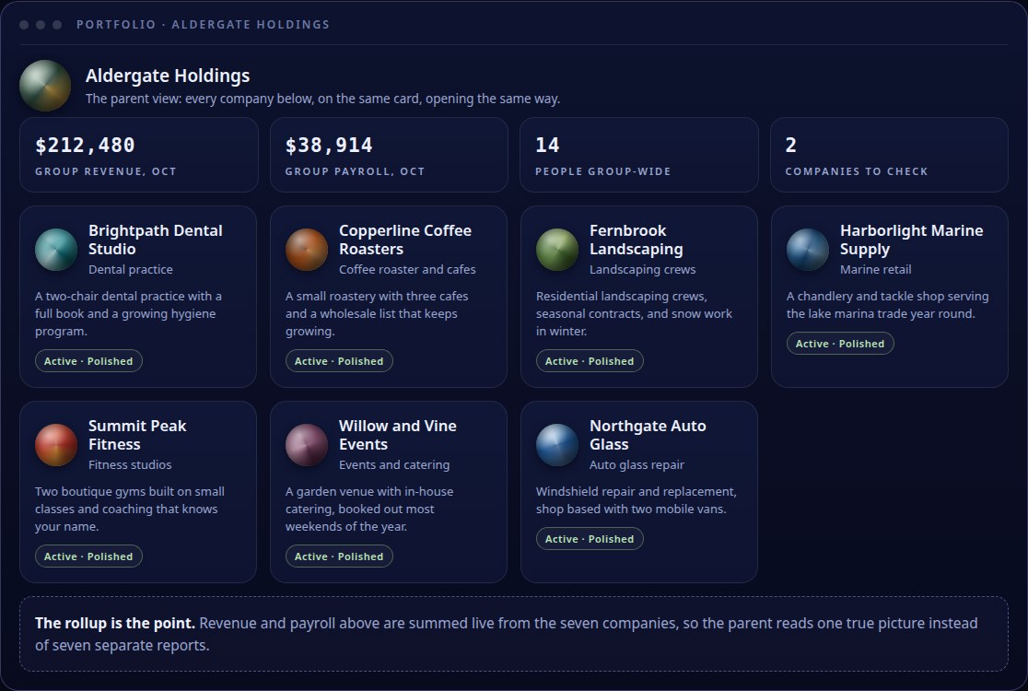
Task: Open the Northgate Auto Glass blue orb
Action: (557, 445)
